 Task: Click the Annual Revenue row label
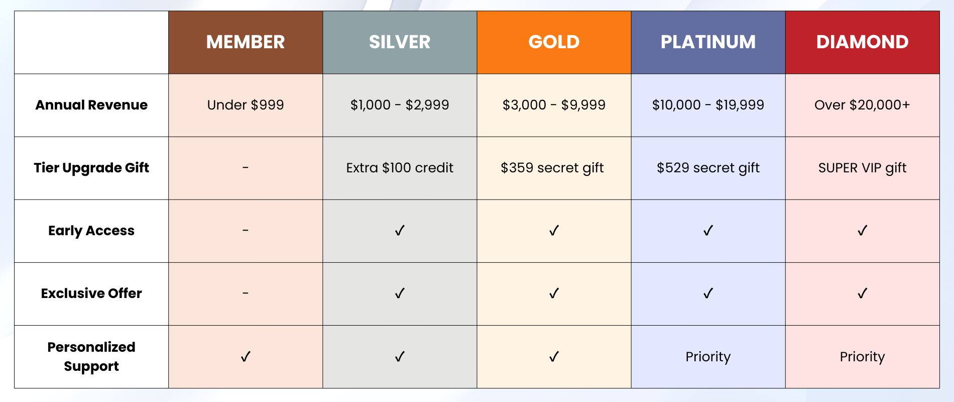[91, 105]
